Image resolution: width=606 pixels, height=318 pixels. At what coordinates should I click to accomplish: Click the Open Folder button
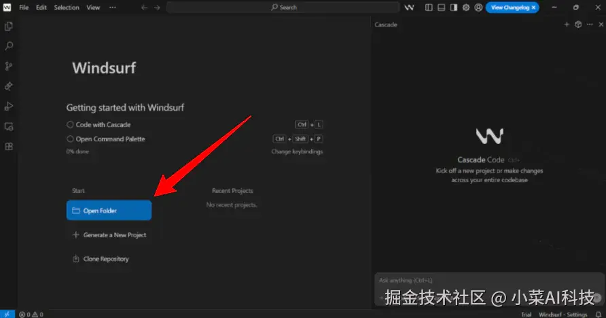click(x=109, y=210)
